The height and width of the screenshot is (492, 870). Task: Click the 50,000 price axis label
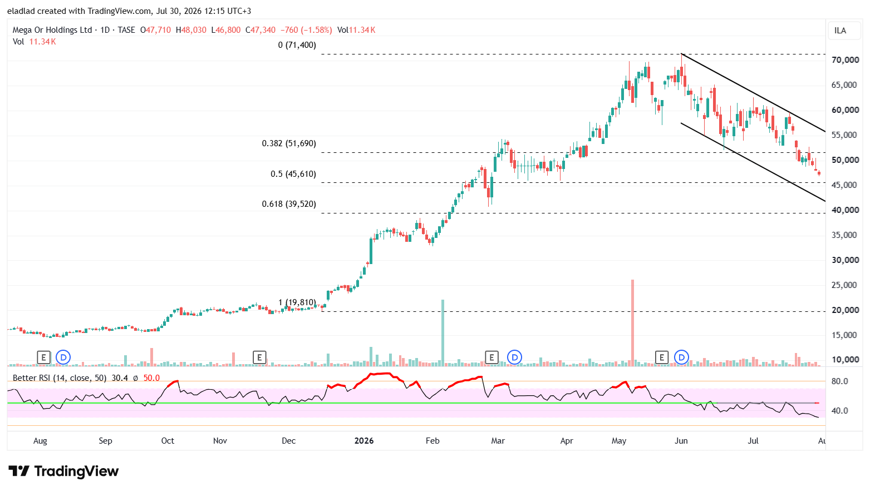tap(846, 160)
